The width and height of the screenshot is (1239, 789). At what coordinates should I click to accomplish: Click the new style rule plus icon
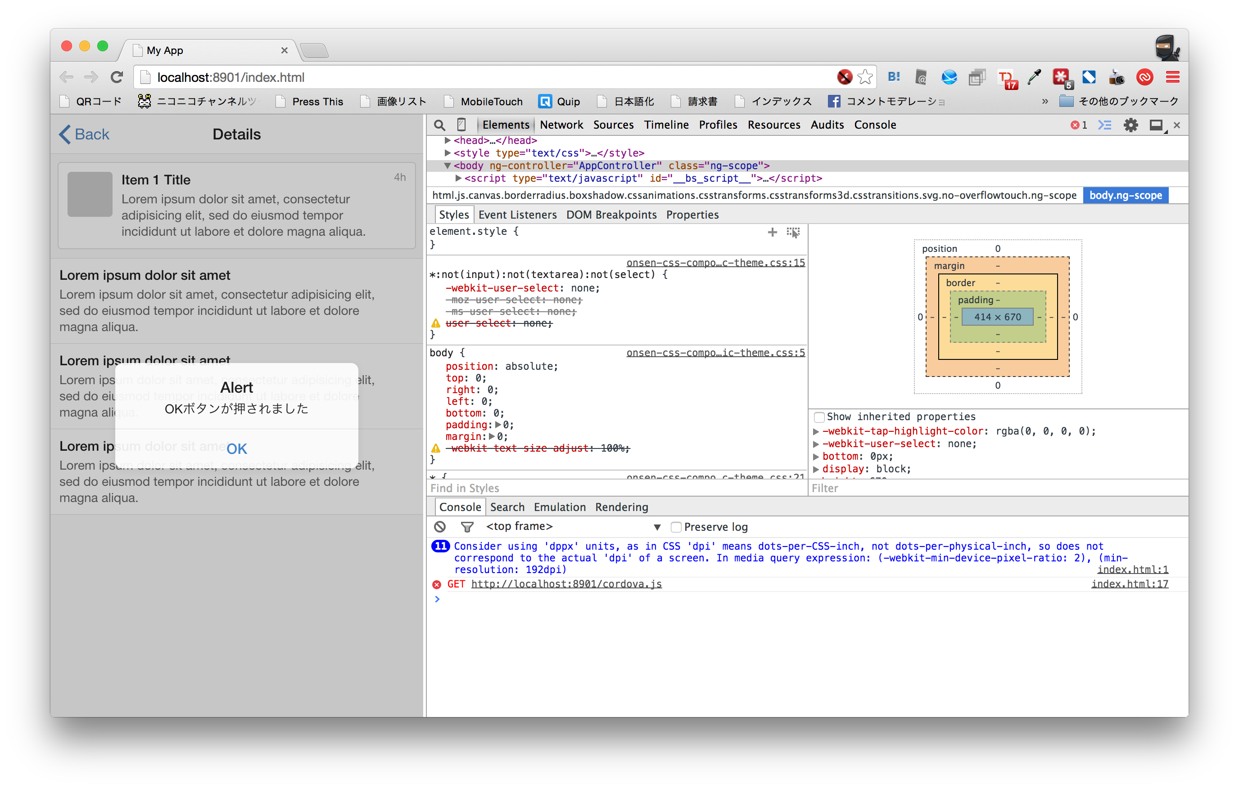tap(772, 232)
